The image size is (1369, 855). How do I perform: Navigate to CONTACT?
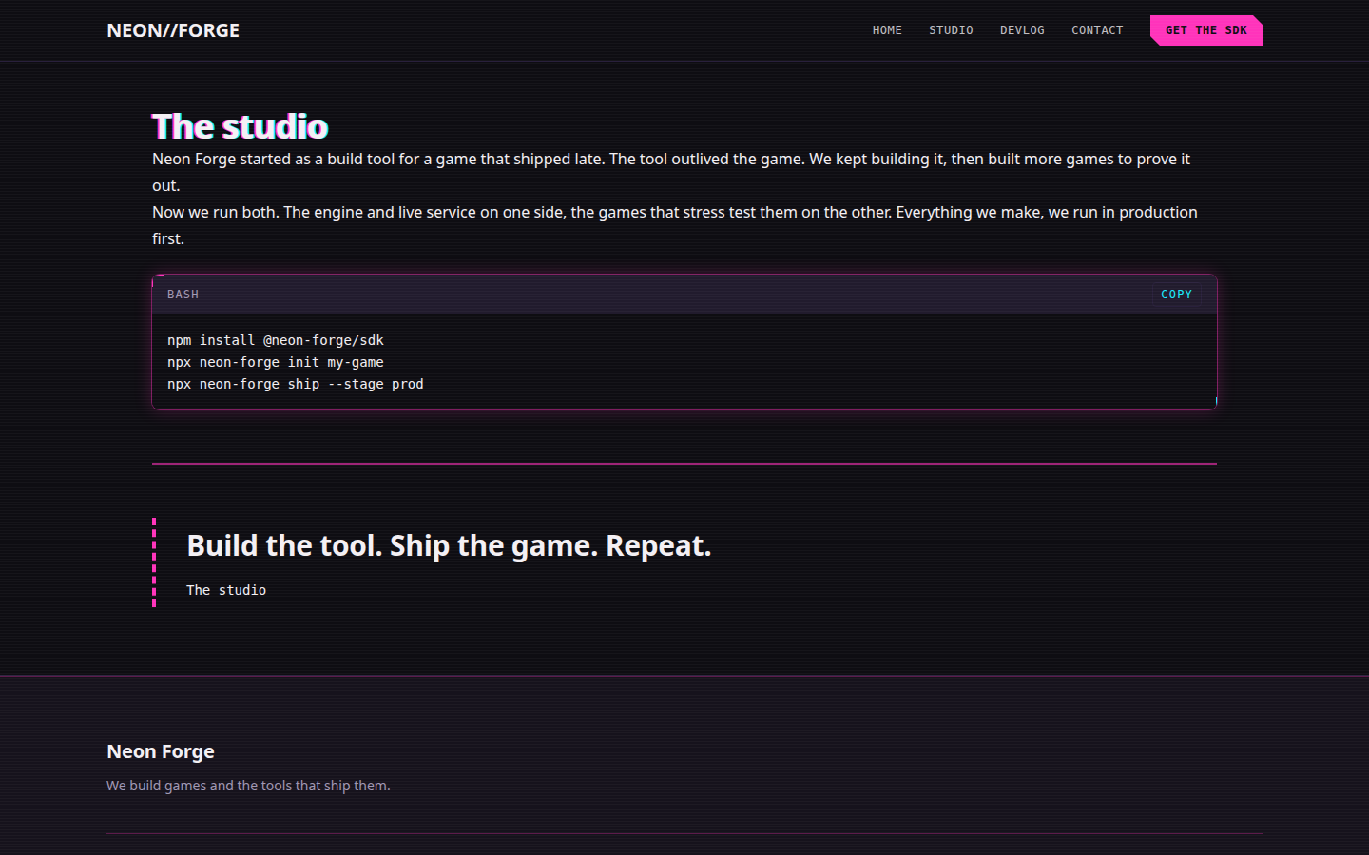(1097, 30)
